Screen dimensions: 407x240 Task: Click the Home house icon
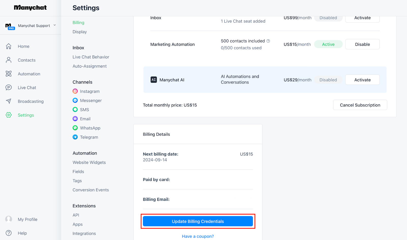click(9, 46)
